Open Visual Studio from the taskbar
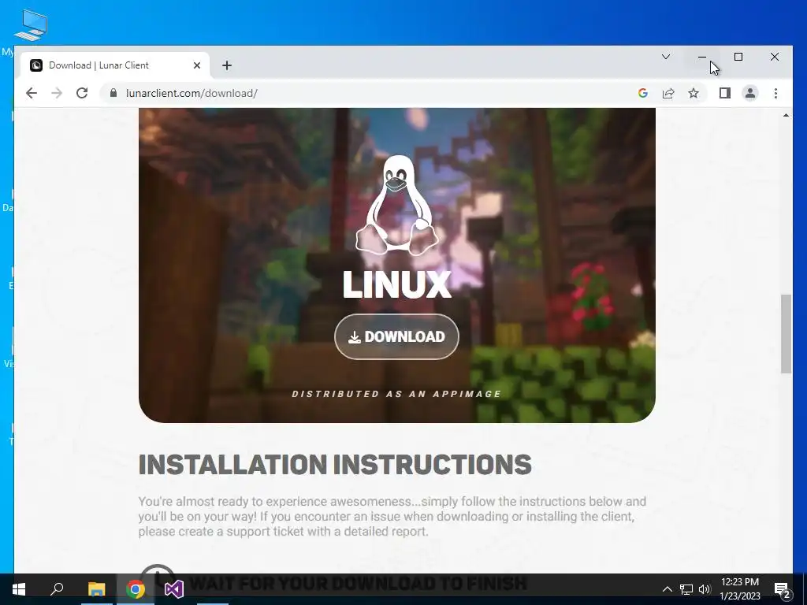Viewport: 807px width, 605px height. click(x=174, y=589)
